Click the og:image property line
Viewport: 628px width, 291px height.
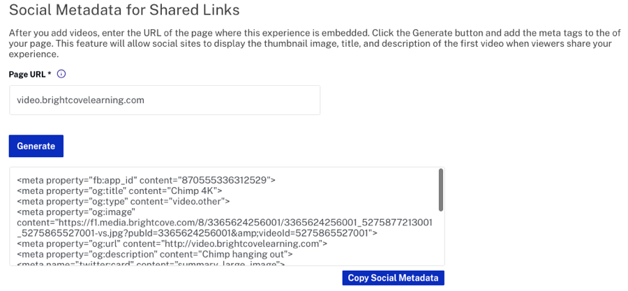coord(77,211)
